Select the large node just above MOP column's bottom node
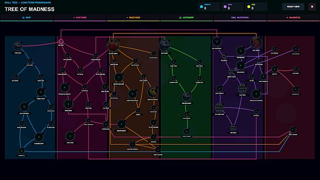This screenshot has width=320, height=180. point(39,137)
